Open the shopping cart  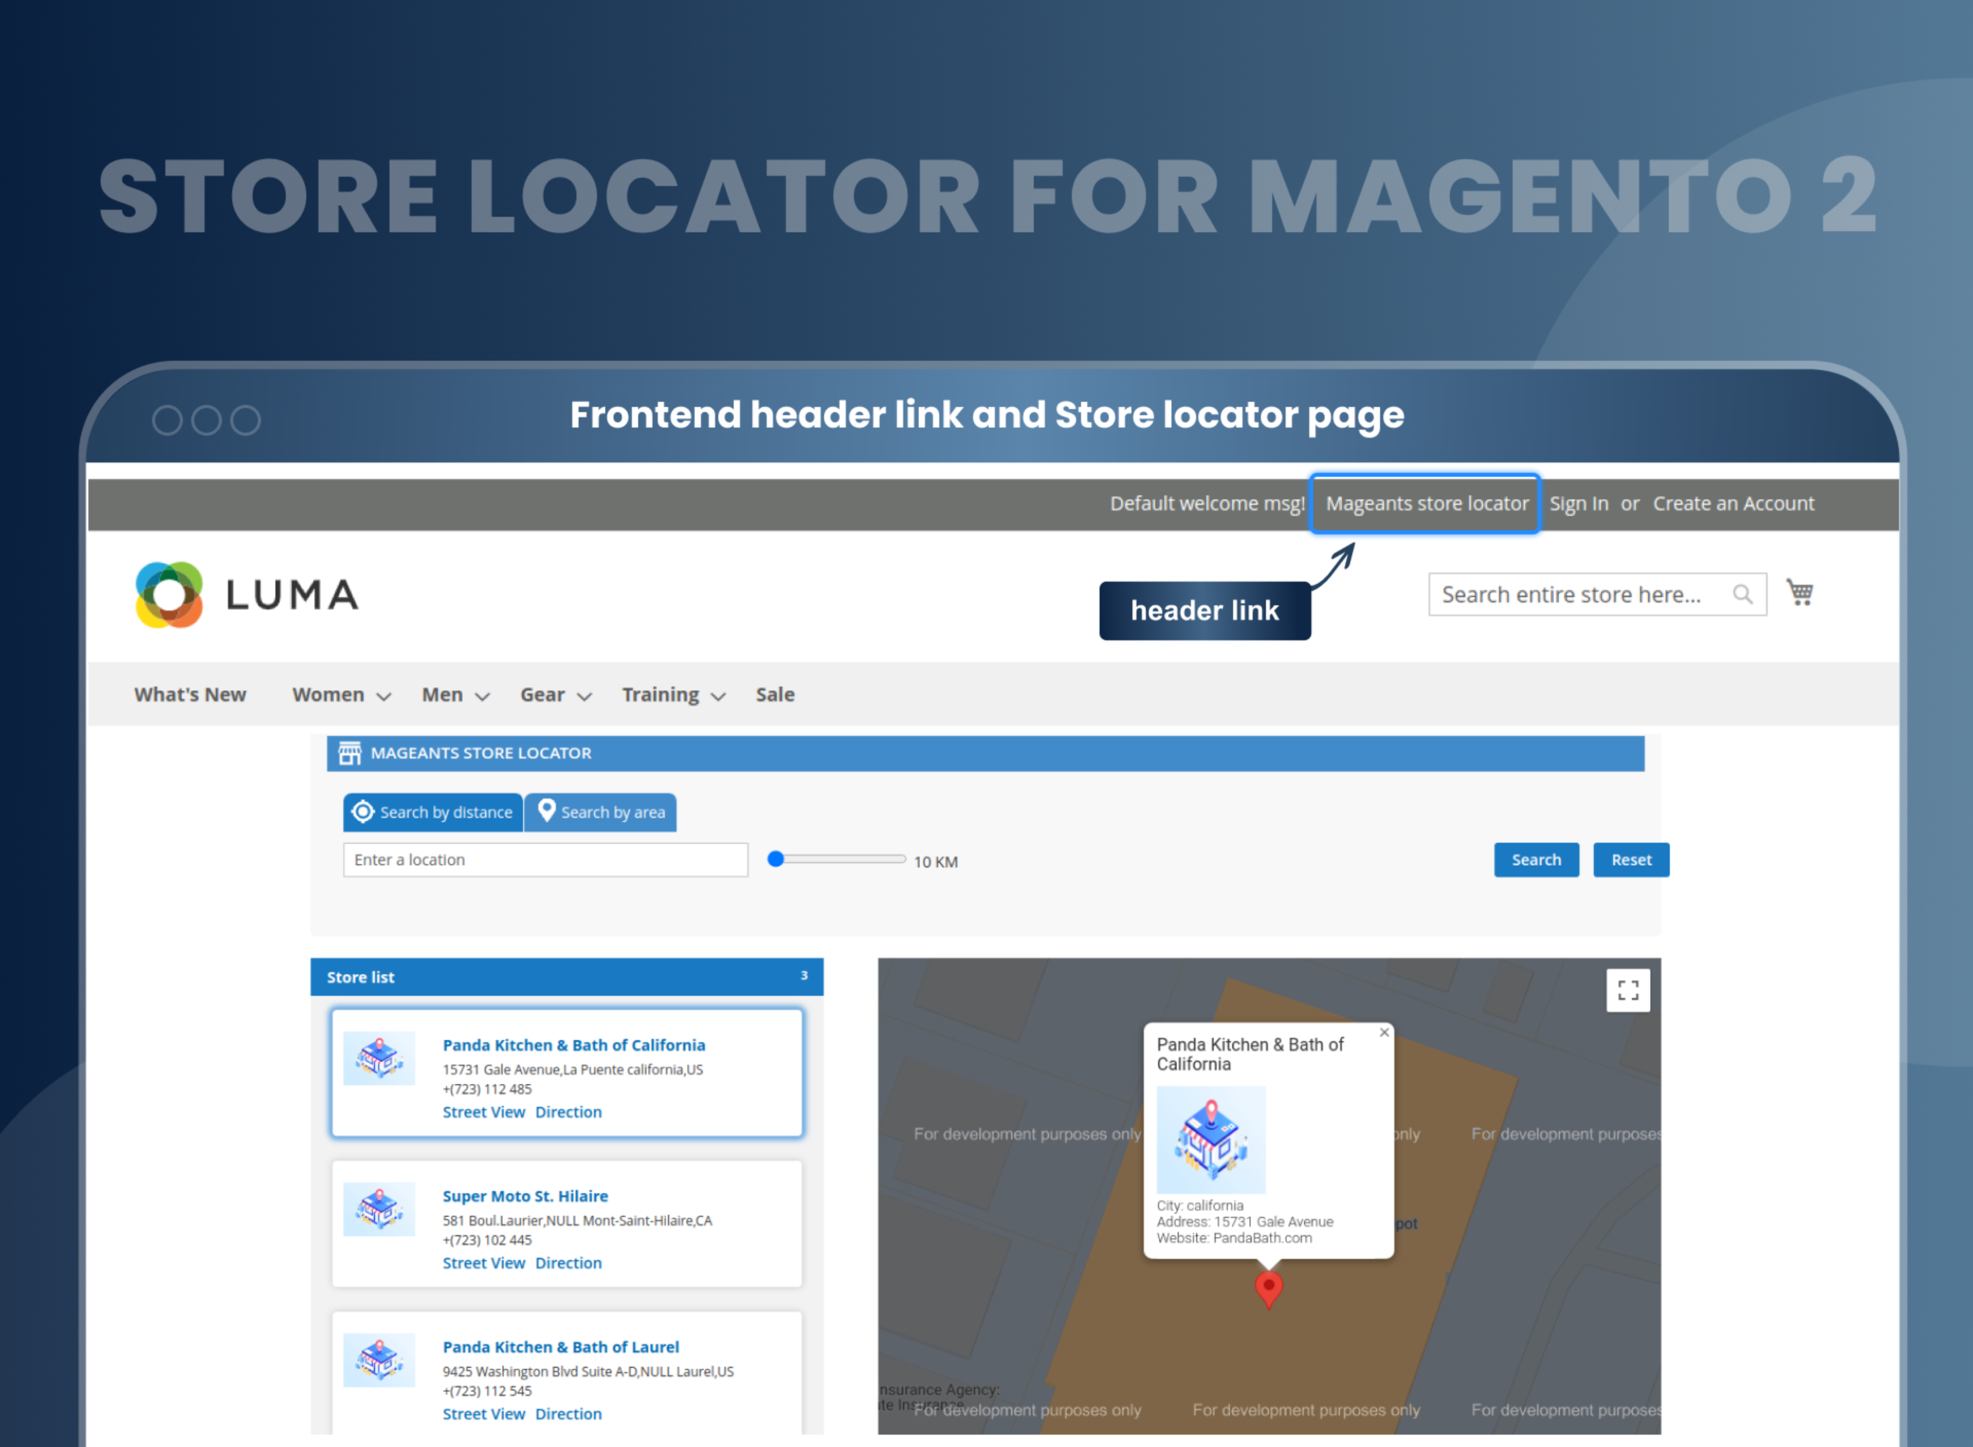coord(1800,594)
